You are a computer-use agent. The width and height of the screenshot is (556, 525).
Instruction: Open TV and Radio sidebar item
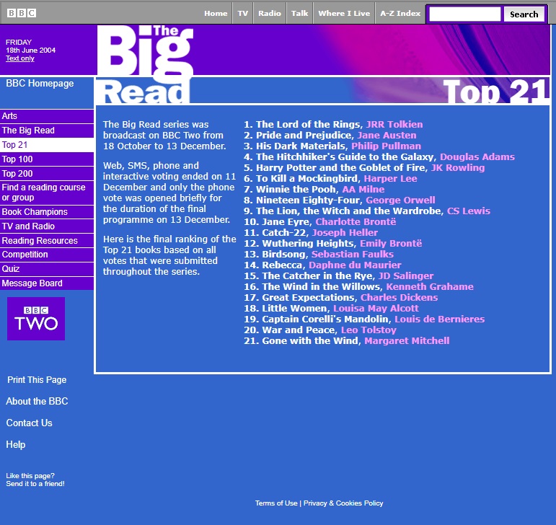coord(47,226)
